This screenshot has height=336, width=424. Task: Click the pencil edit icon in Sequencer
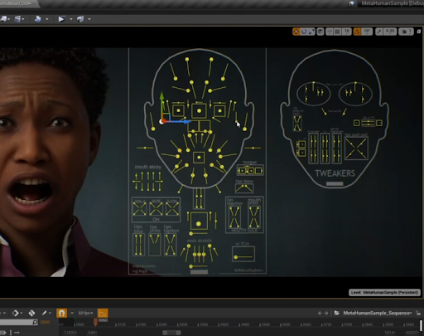(44, 313)
